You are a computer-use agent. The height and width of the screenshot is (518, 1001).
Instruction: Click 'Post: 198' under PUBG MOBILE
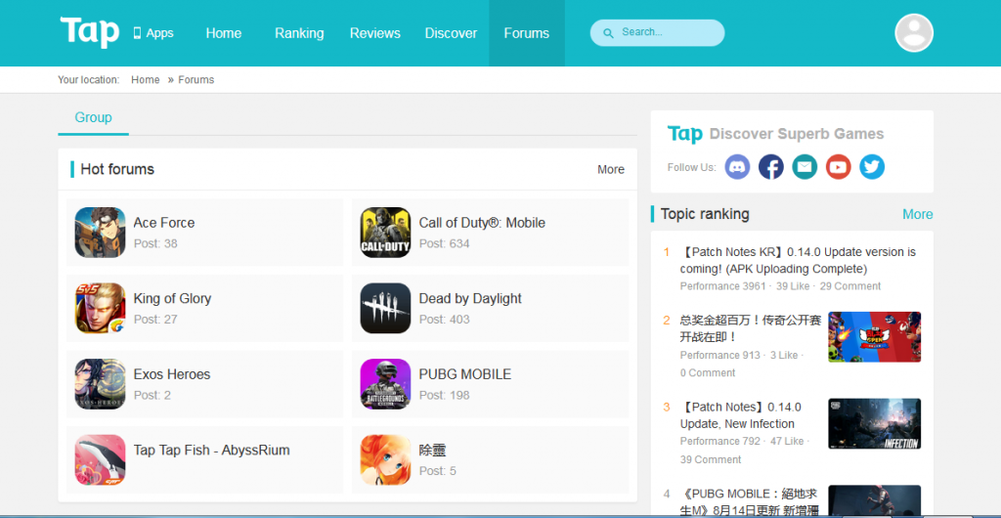point(445,396)
